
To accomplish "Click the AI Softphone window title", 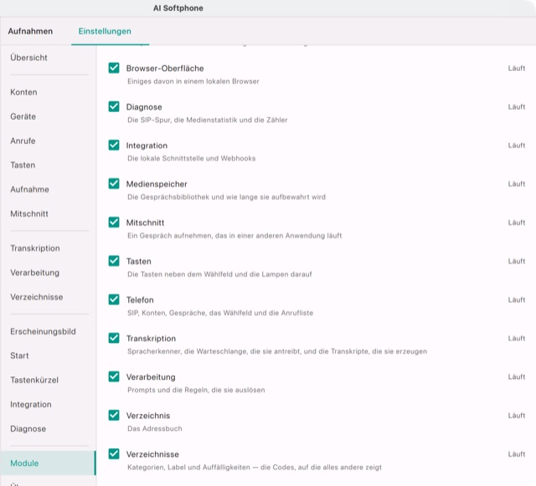I will 178,8.
